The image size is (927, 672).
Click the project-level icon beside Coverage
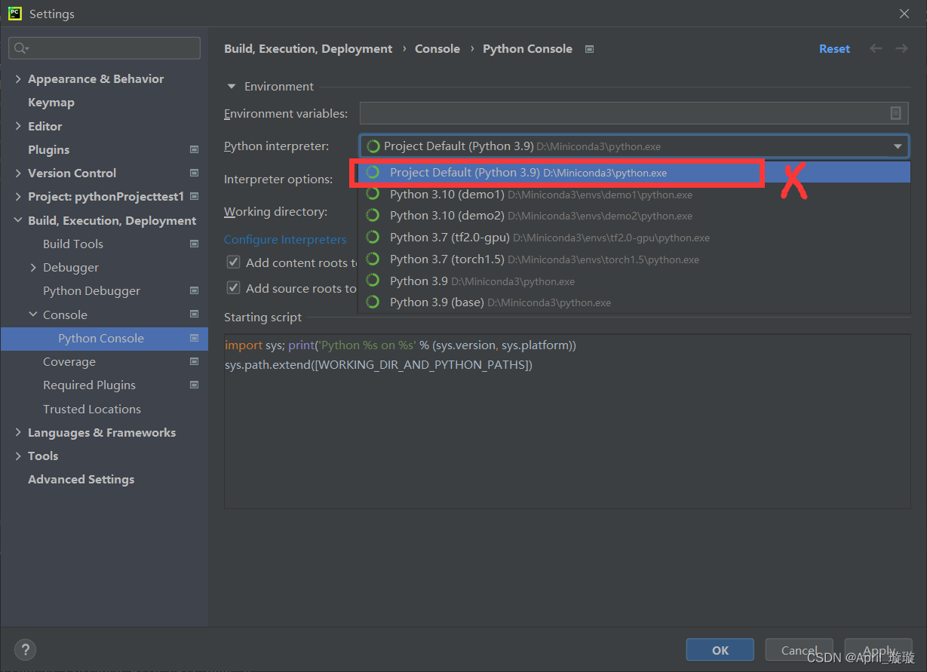point(194,361)
